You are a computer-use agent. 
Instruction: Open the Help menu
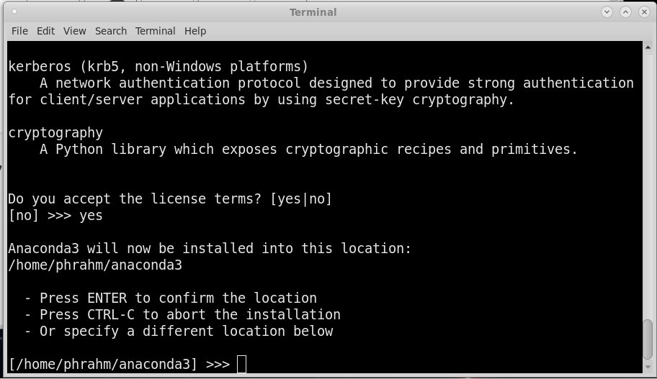tap(195, 31)
